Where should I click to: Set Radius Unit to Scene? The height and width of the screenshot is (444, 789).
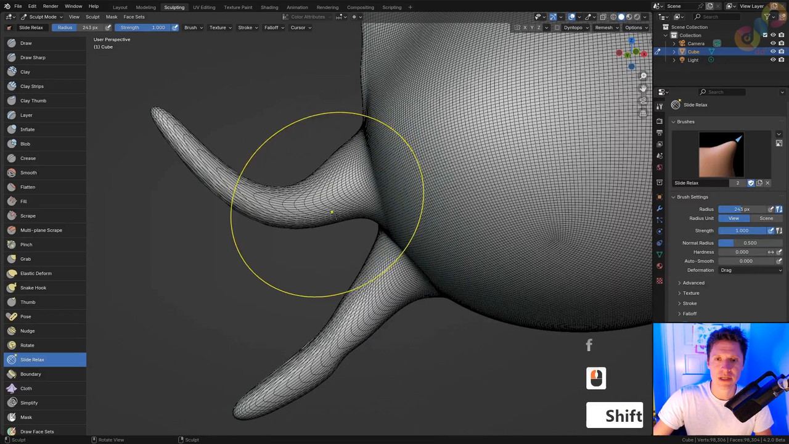[x=766, y=218]
